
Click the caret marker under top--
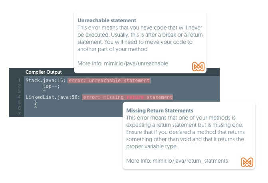tap(44, 91)
